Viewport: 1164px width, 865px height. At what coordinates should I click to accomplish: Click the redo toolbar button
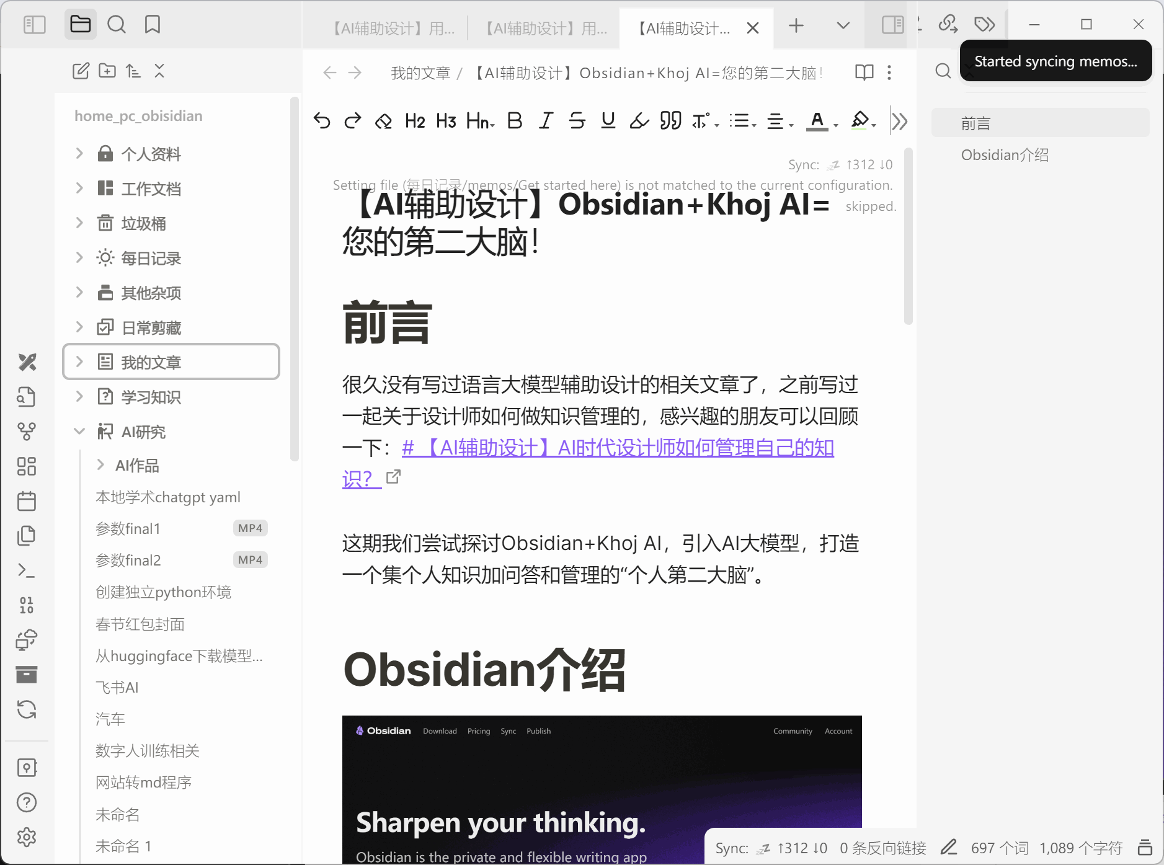click(353, 120)
